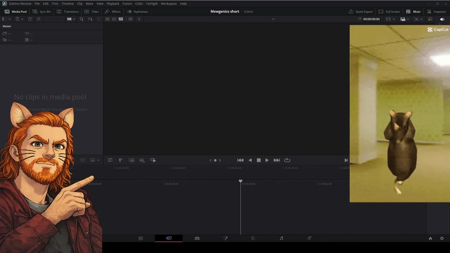Open the Fusion menu
The image size is (450, 253).
pos(127,4)
